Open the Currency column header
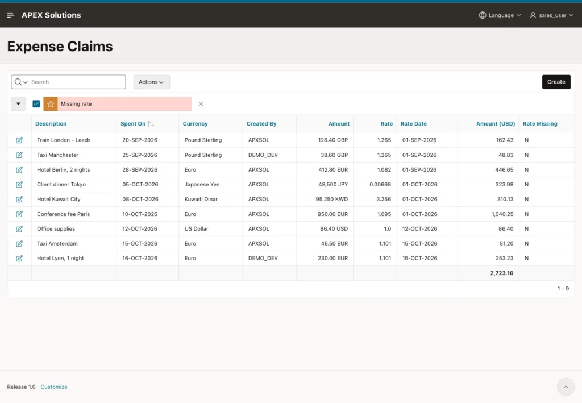Image resolution: width=582 pixels, height=403 pixels. pyautogui.click(x=195, y=124)
